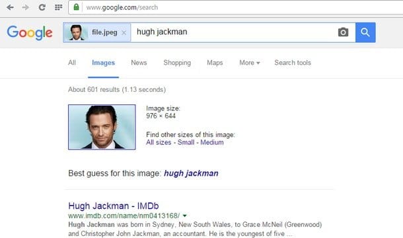403x238 pixels.
Task: Switch to the All results tab
Action: pyautogui.click(x=72, y=63)
